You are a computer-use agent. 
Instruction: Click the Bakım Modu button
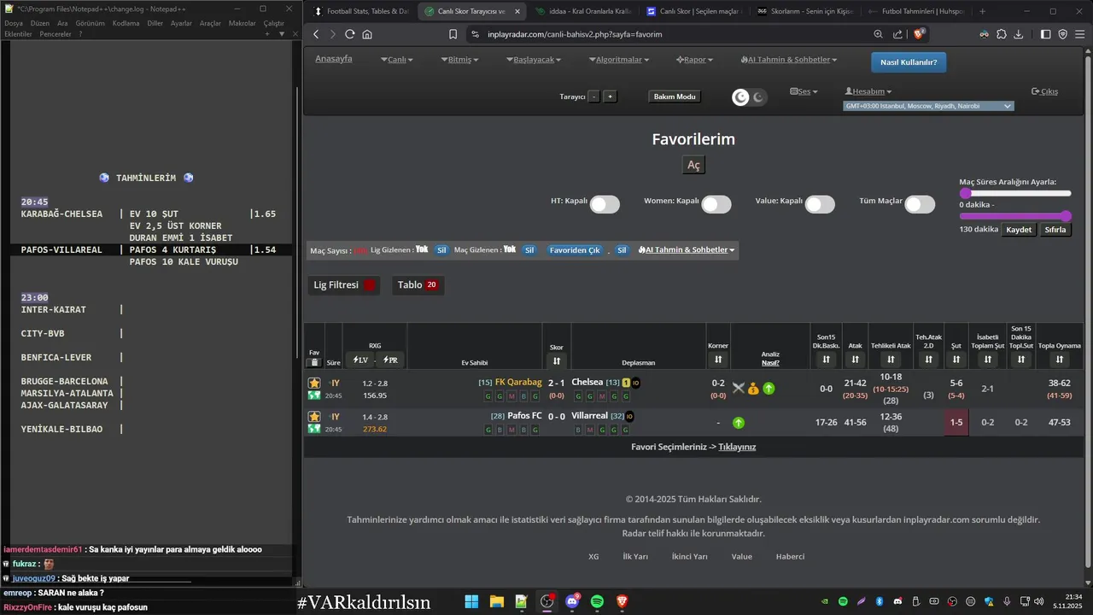[x=675, y=97]
